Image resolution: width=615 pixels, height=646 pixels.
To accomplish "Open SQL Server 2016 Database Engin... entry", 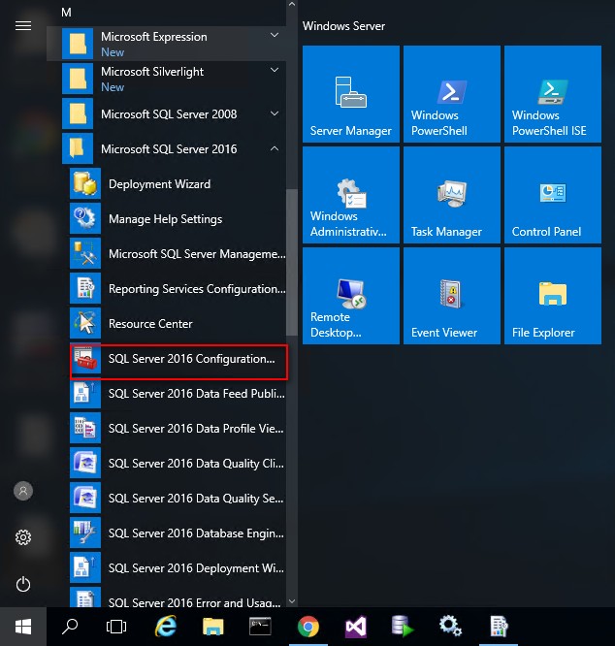I will 178,533.
